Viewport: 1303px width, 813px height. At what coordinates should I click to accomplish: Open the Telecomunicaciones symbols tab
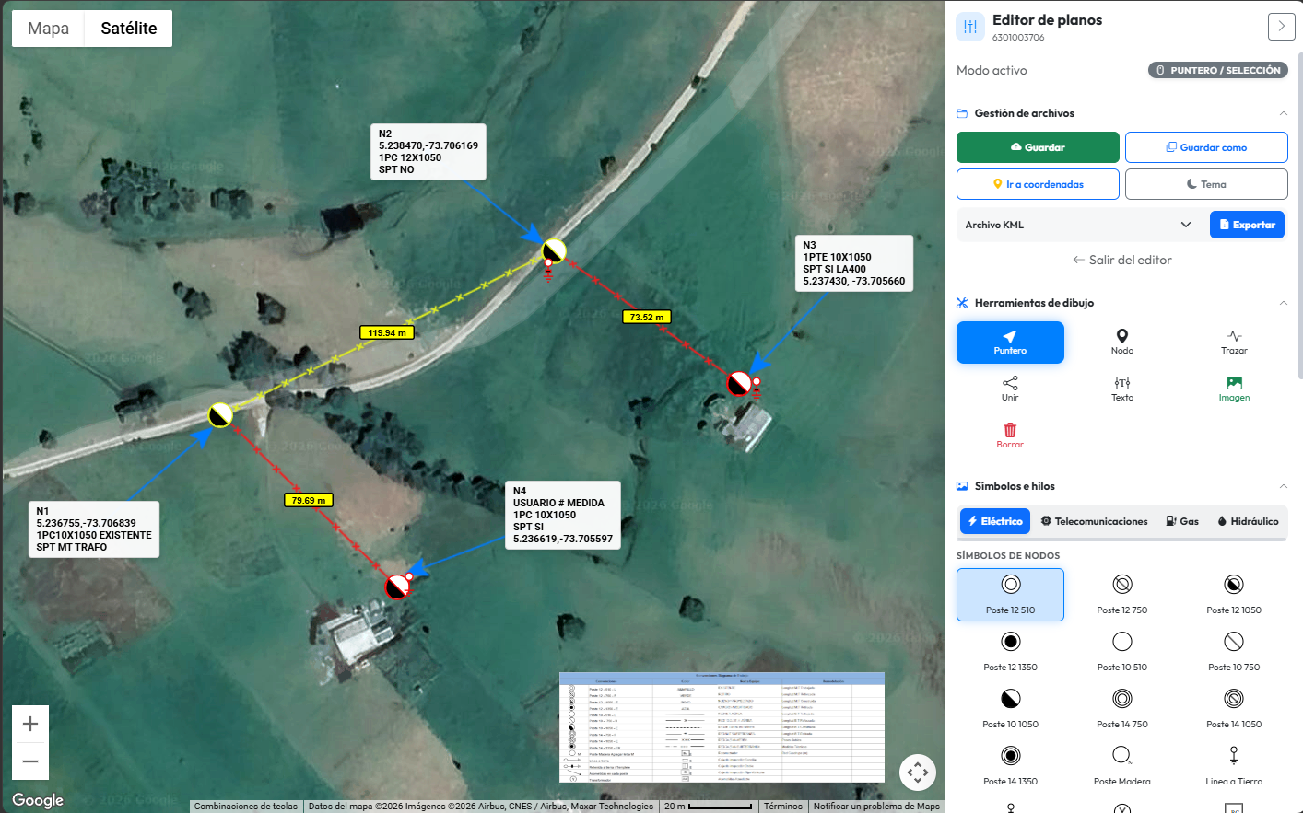pyautogui.click(x=1094, y=521)
